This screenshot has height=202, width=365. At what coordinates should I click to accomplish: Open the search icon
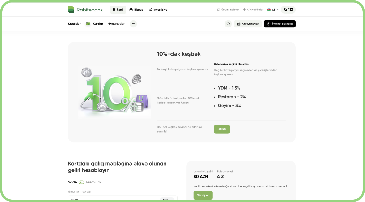click(x=228, y=24)
